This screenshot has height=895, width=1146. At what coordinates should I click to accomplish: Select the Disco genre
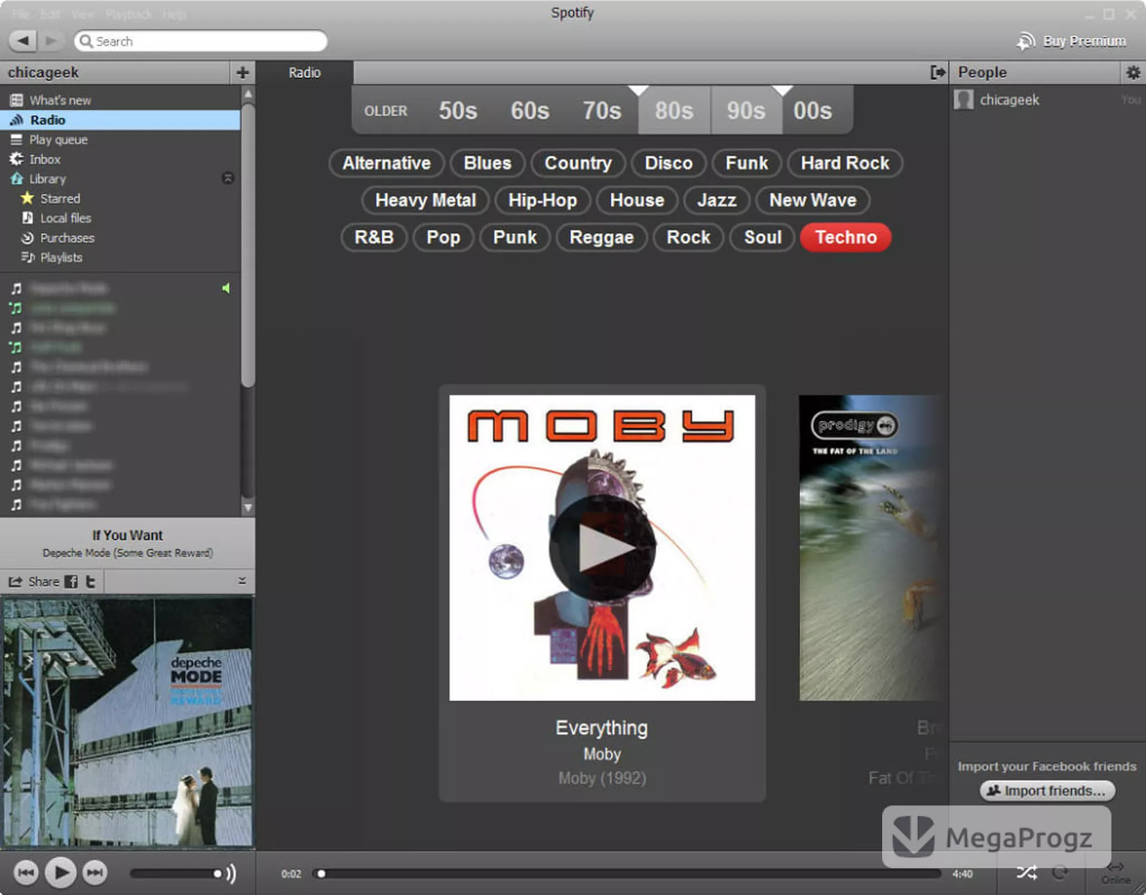(x=668, y=163)
